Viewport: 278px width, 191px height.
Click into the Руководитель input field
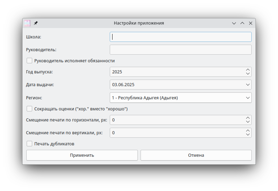click(x=180, y=49)
